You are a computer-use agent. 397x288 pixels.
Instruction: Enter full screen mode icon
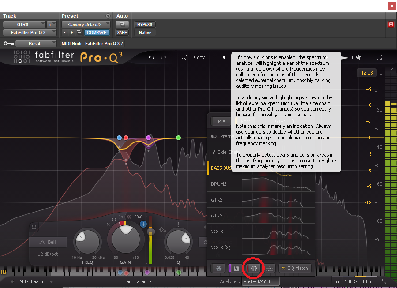(x=379, y=57)
